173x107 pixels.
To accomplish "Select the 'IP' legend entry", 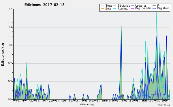I will click(x=158, y=5).
